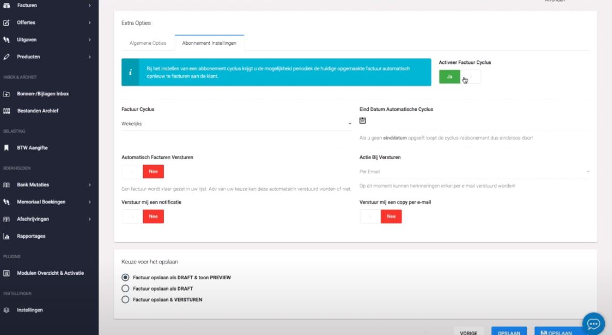Click the Bank Mutaties book icon

(x=6, y=185)
